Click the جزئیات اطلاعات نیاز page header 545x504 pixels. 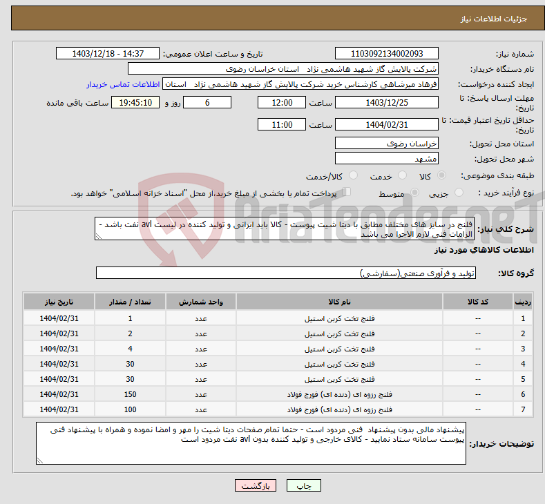coord(494,19)
